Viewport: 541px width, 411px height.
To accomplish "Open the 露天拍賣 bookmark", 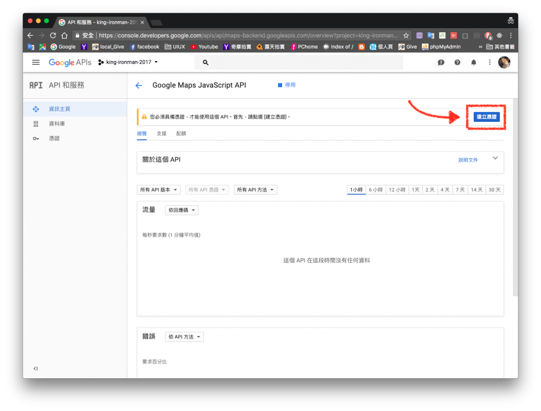I will (x=270, y=47).
